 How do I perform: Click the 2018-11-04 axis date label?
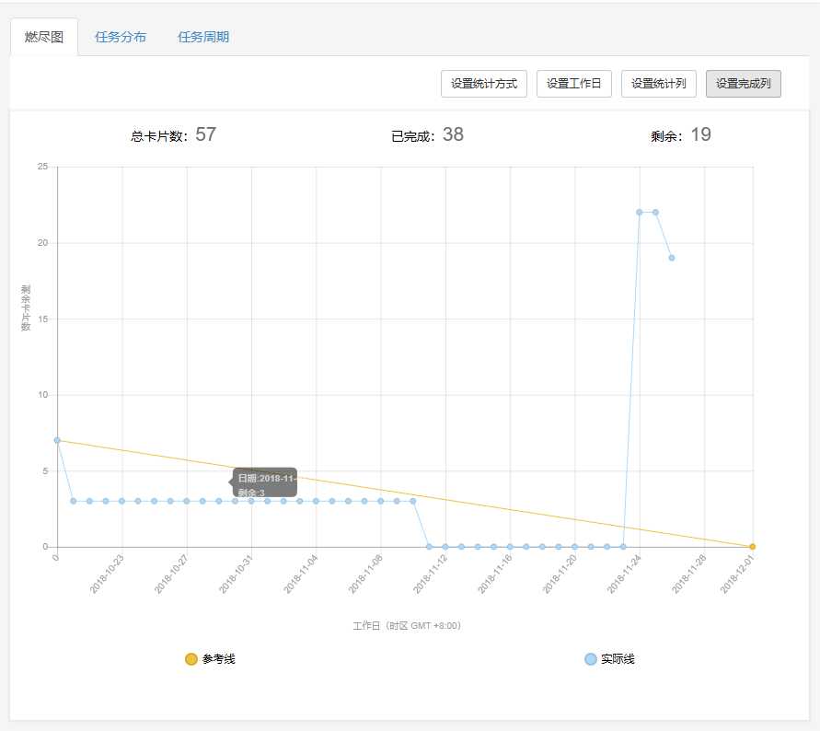click(x=301, y=574)
